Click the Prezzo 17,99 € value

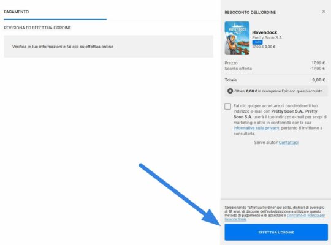pos(318,63)
